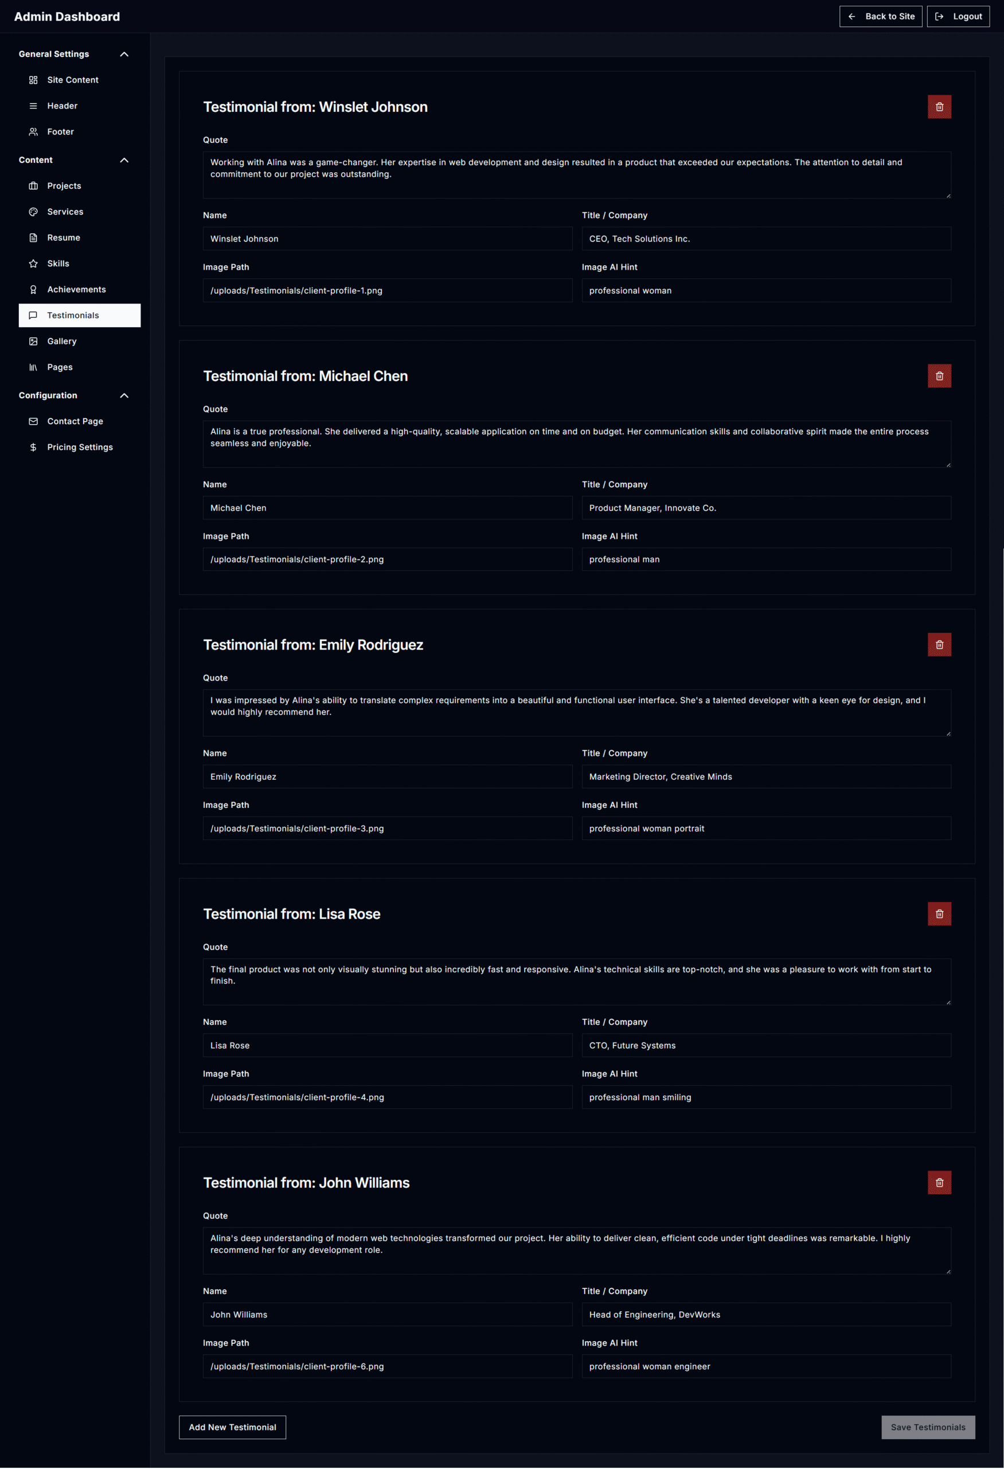Open Projects via the briefcase icon
The image size is (1004, 1469).
coord(33,185)
